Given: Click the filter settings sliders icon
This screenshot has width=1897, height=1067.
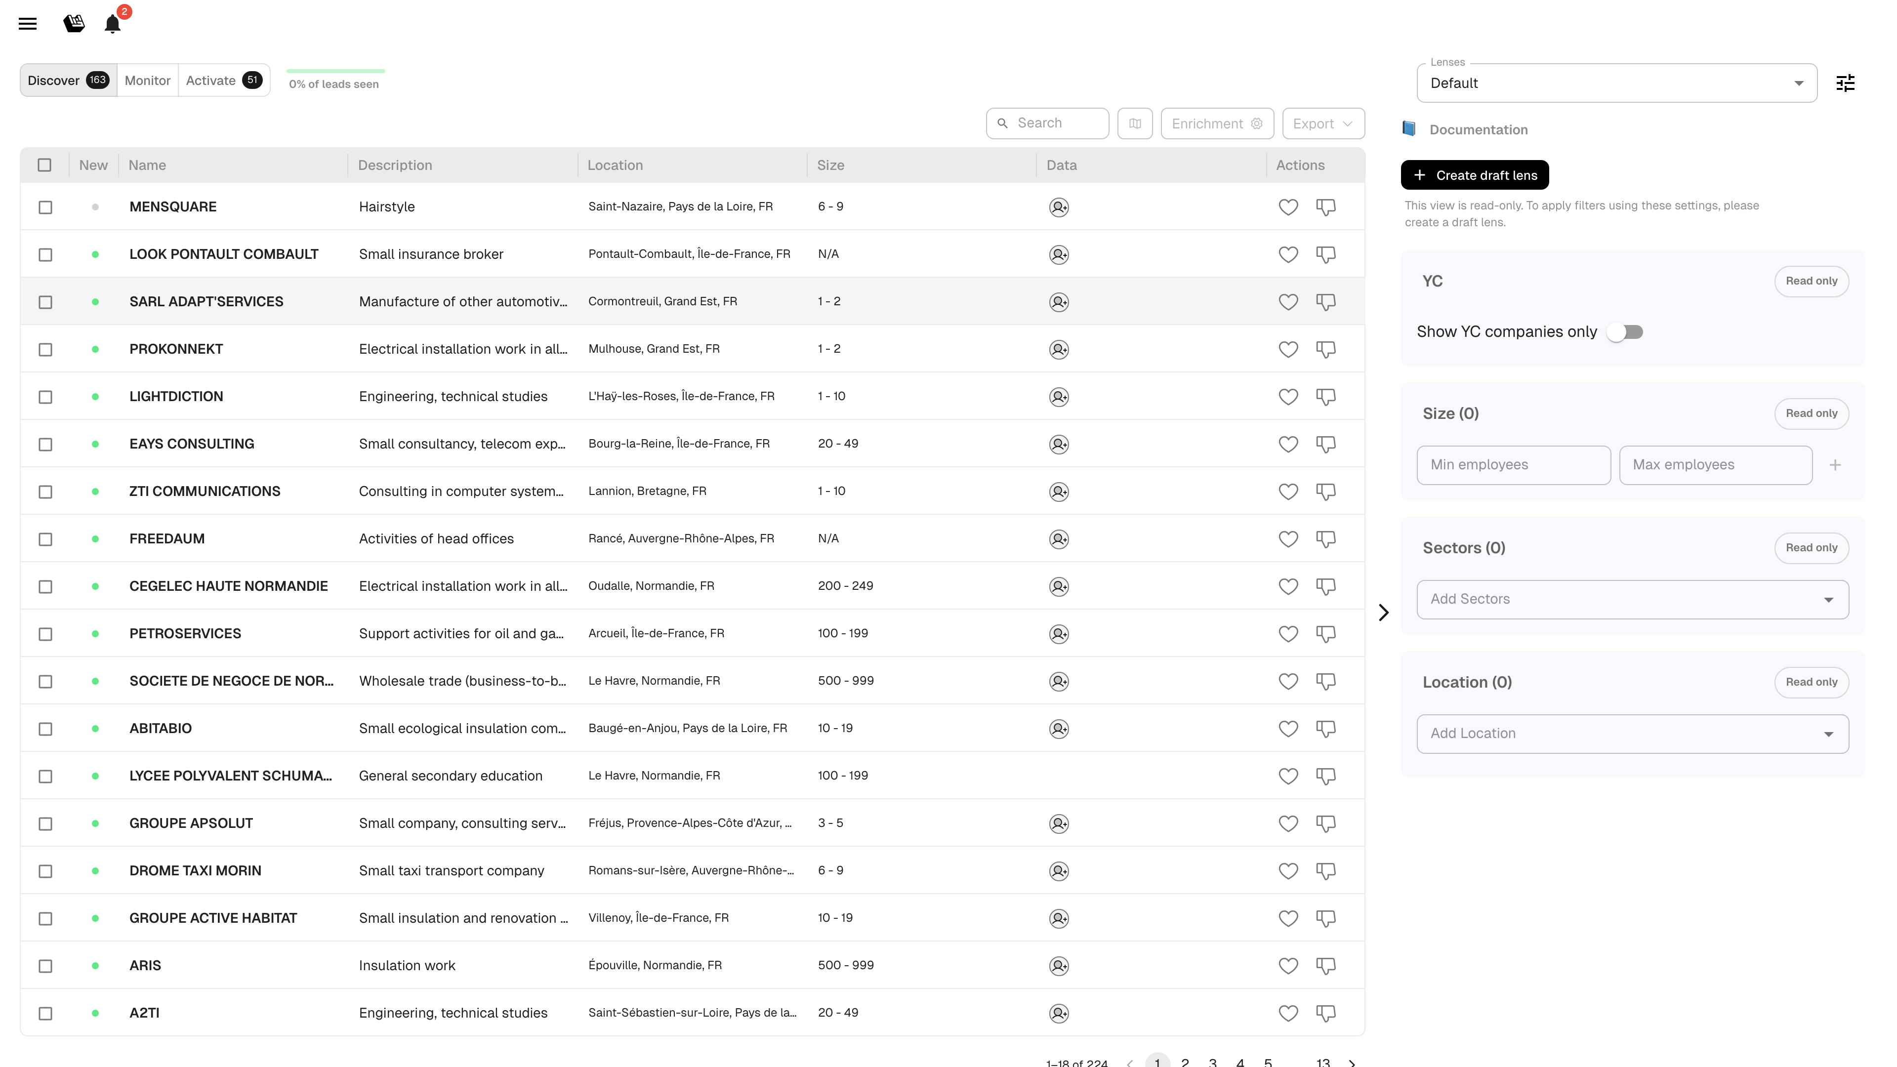Looking at the screenshot, I should pyautogui.click(x=1845, y=83).
